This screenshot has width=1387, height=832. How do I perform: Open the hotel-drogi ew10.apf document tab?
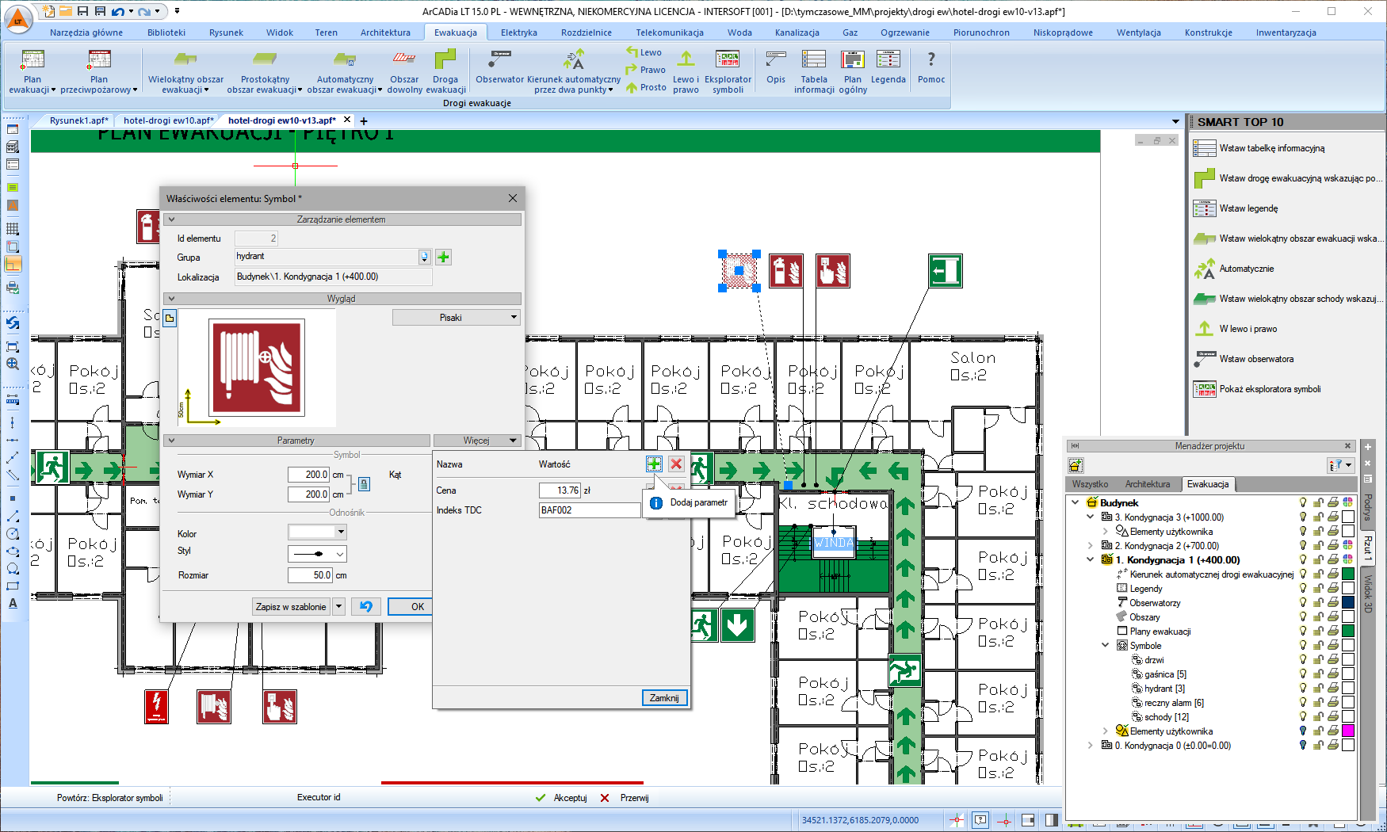coord(168,120)
